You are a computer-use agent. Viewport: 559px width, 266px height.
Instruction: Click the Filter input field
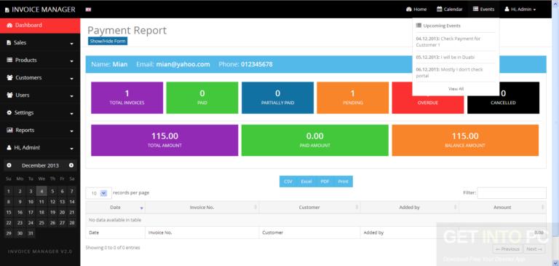coord(511,193)
